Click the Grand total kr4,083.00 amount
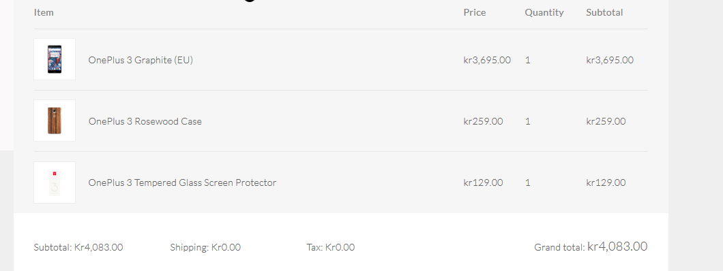The height and width of the screenshot is (271, 723). [617, 246]
